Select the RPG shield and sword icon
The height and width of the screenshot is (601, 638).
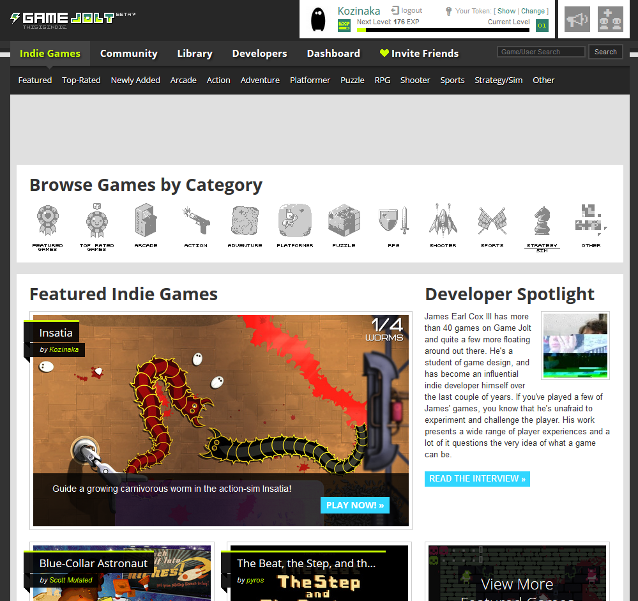click(x=393, y=220)
